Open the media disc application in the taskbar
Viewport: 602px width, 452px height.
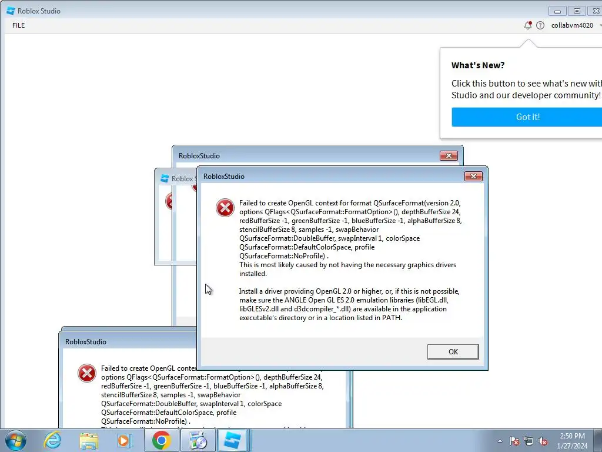point(198,440)
